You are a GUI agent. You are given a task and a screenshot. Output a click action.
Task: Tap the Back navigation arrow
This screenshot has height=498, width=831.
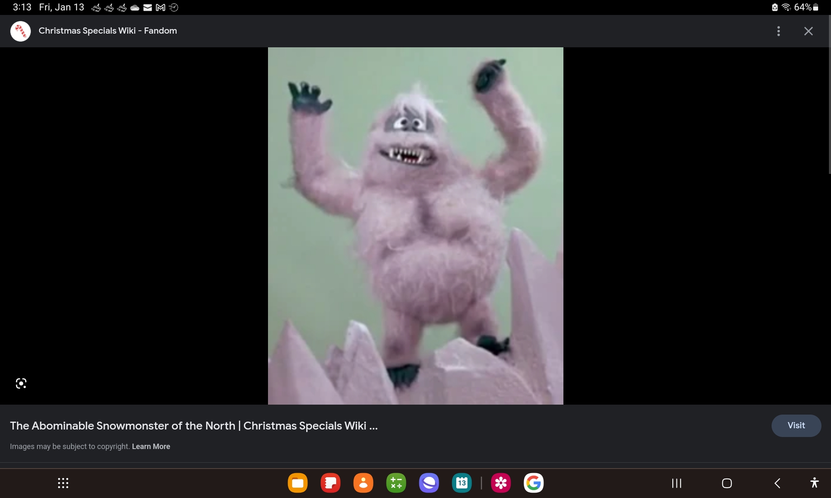point(777,483)
